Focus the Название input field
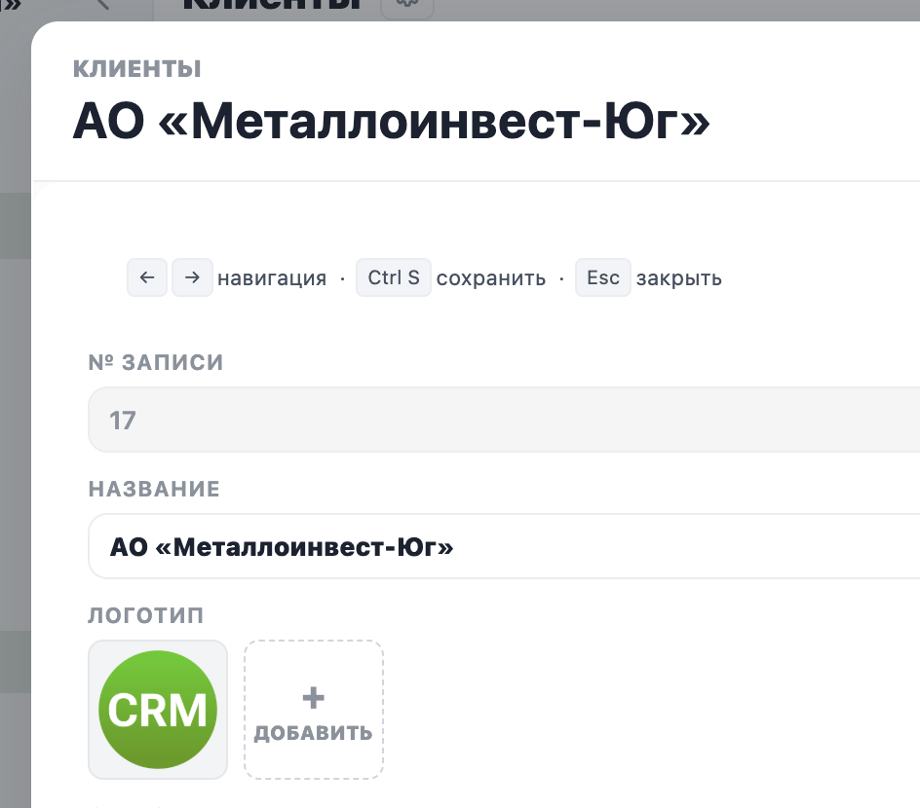This screenshot has height=808, width=920. pos(504,546)
